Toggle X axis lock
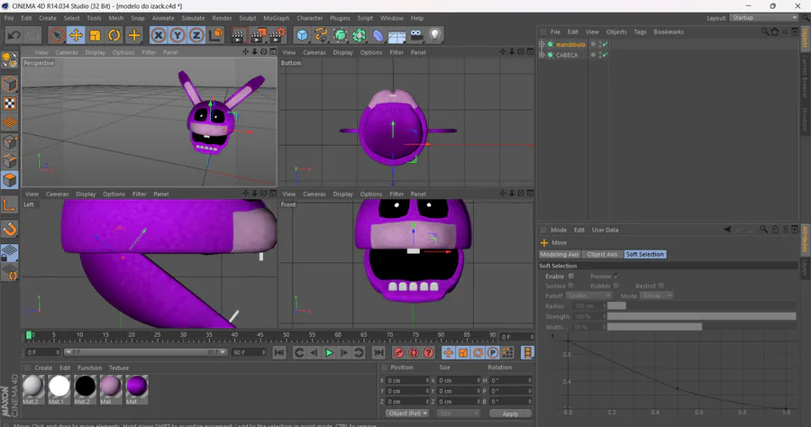Screen dimensions: 811x427 coord(159,35)
